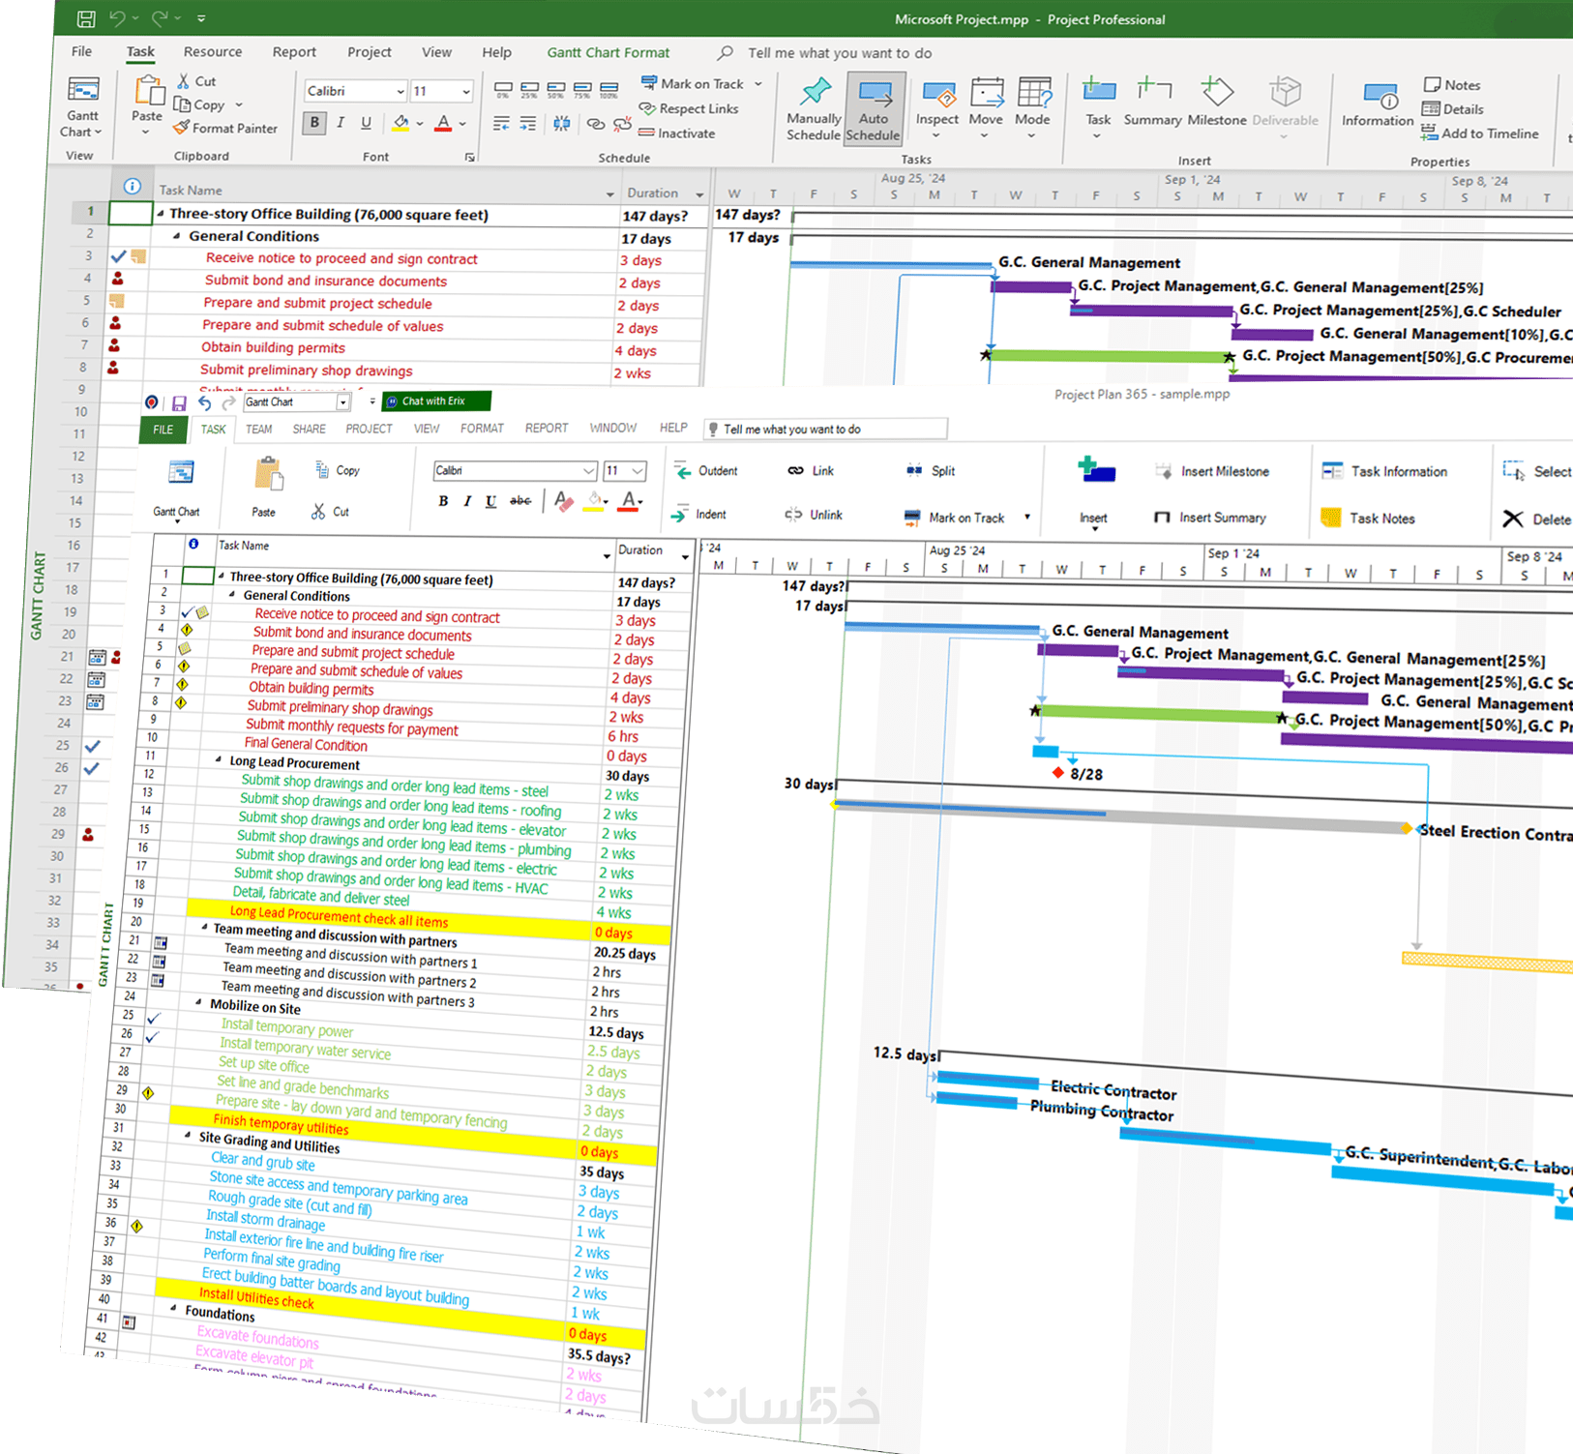Open Report tab in Project Professional
The height and width of the screenshot is (1454, 1573).
coord(294,52)
